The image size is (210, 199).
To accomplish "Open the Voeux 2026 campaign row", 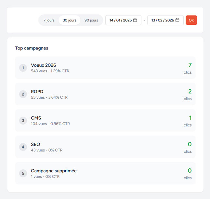I will coord(105,68).
